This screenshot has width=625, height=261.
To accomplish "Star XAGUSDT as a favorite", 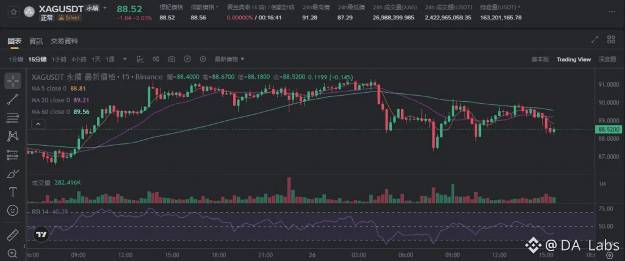I will coord(13,12).
